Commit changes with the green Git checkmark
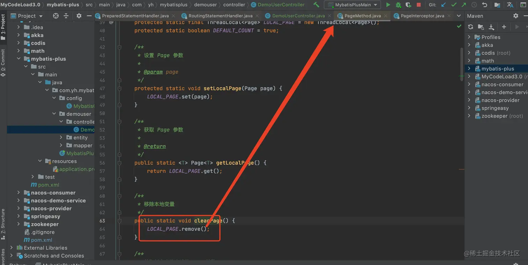This screenshot has width=528, height=265. coord(454,5)
